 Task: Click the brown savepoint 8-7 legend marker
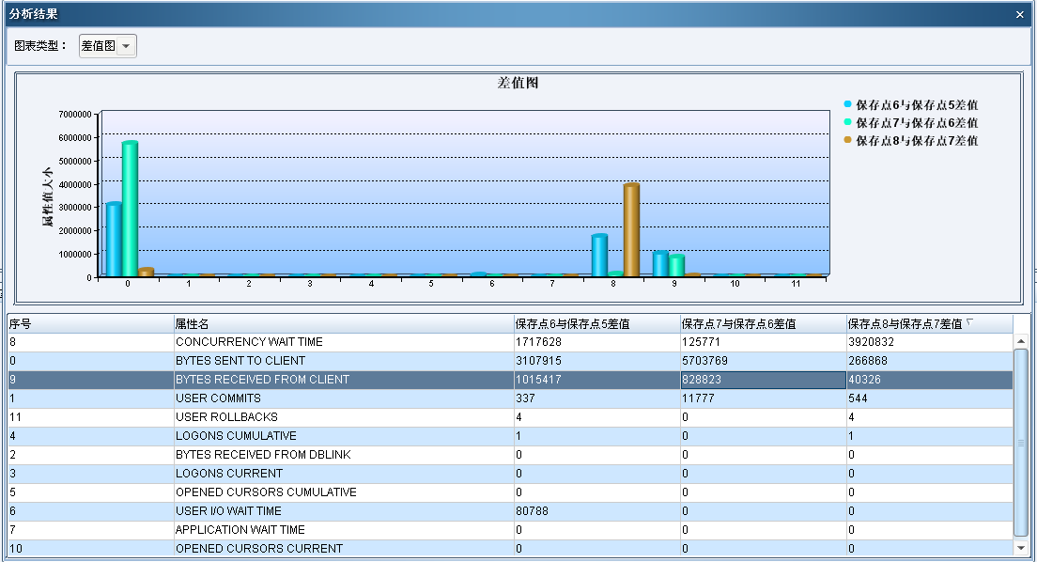tap(847, 140)
